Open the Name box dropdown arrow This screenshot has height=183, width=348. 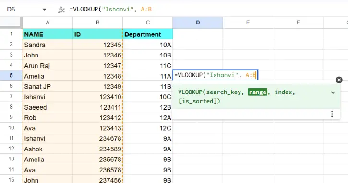44,9
